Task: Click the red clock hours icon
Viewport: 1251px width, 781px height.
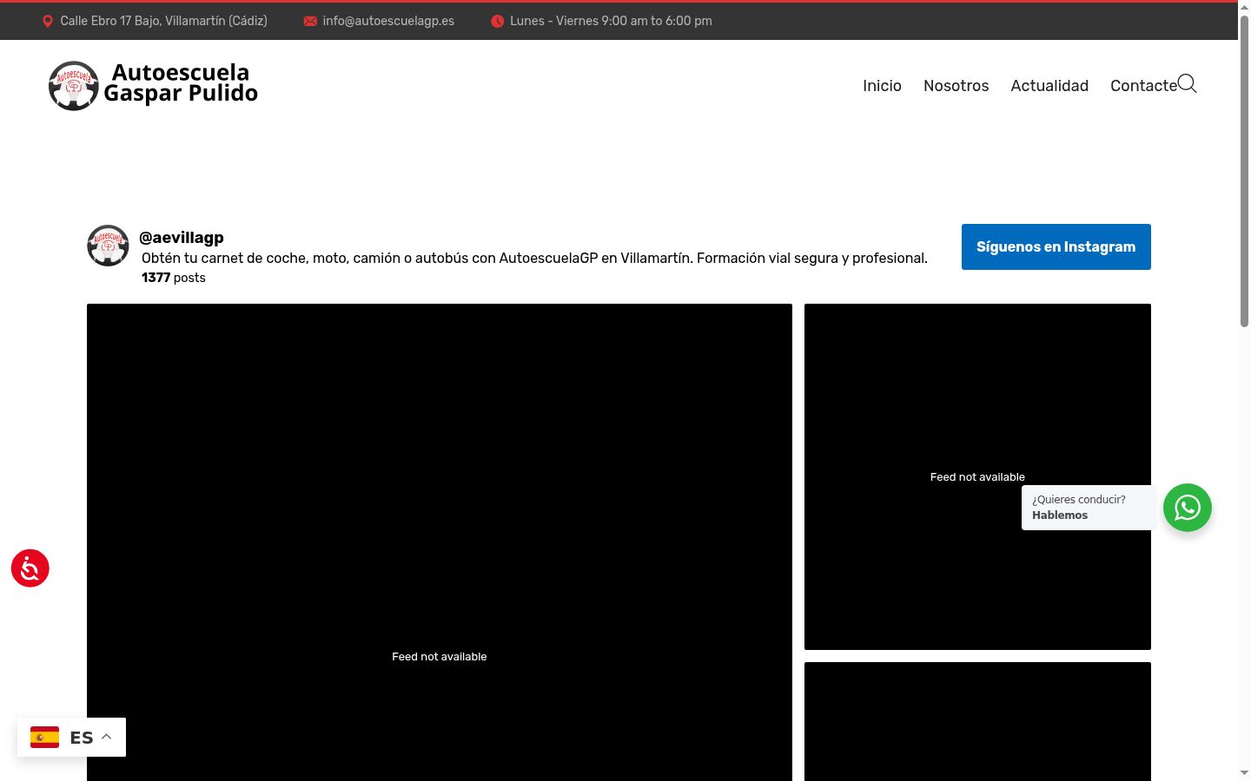Action: [498, 22]
